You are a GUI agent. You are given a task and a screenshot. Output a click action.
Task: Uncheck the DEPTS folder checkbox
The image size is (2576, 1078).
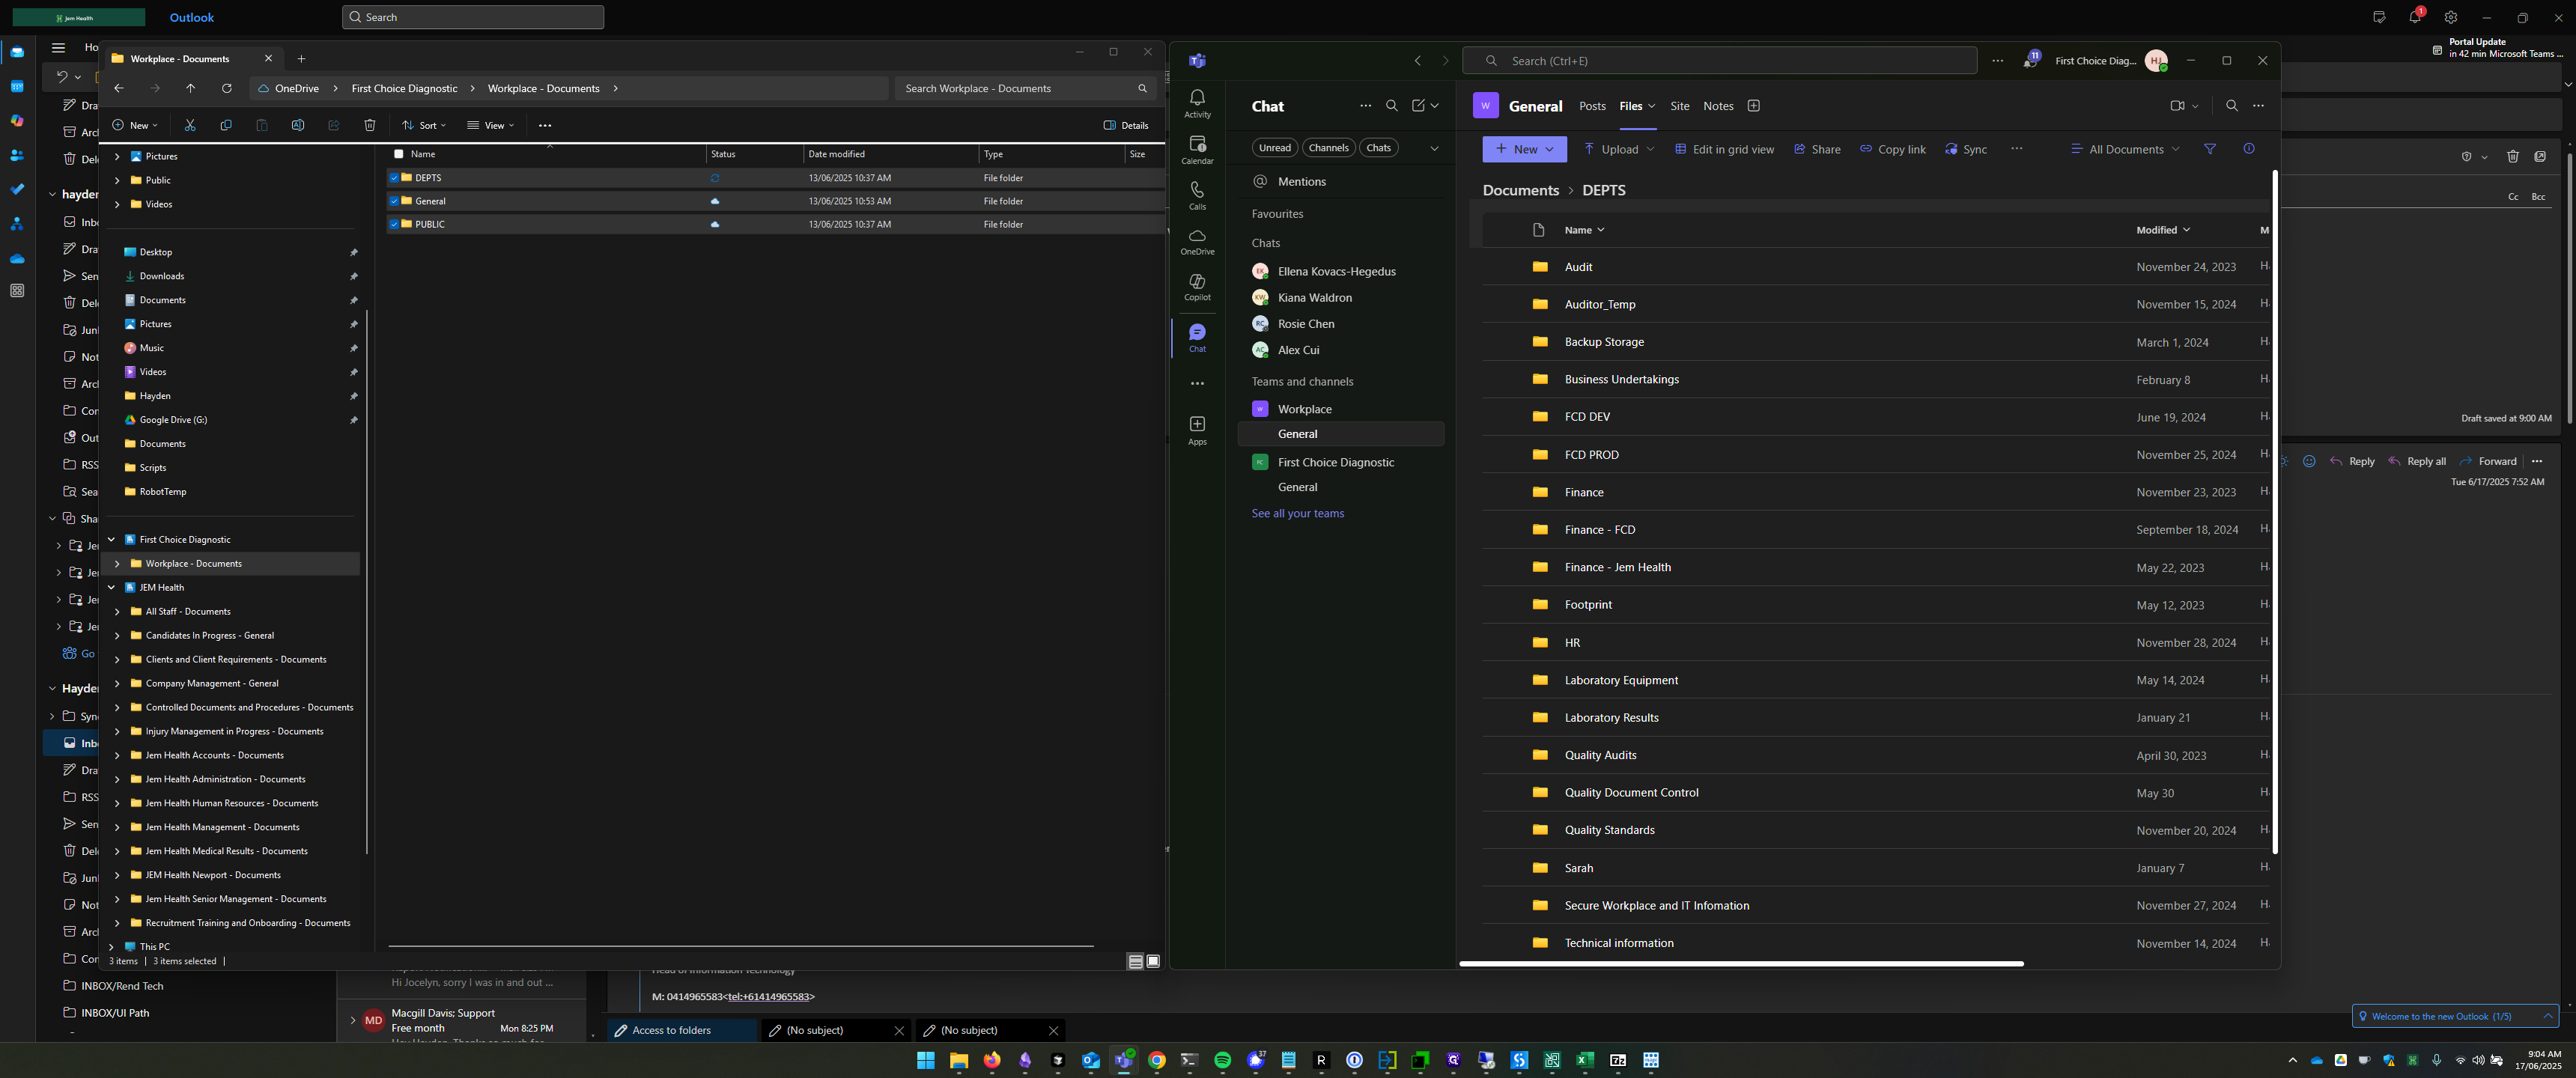click(394, 178)
